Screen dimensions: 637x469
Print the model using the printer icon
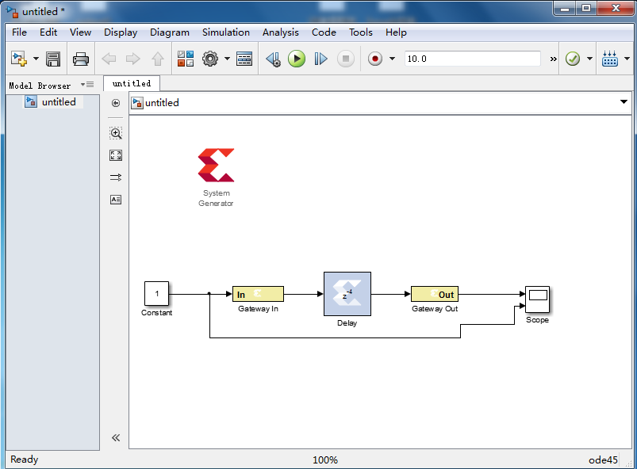click(x=80, y=59)
